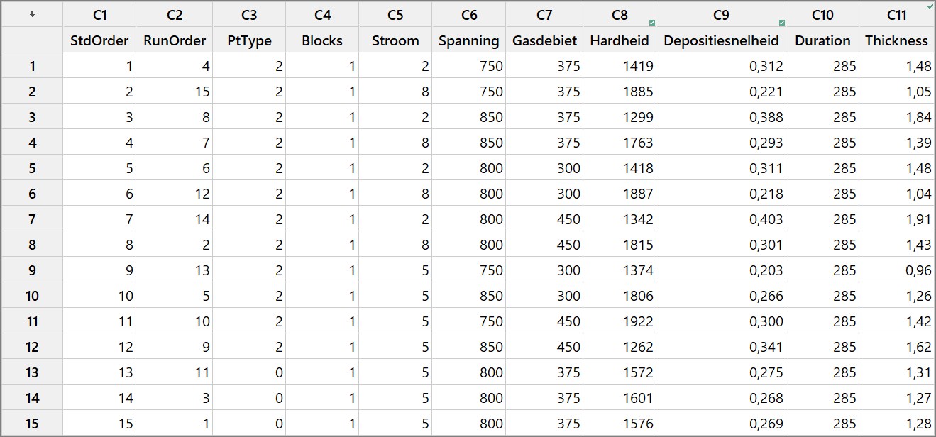
Task: Select column C1 header
Action: click(x=99, y=14)
